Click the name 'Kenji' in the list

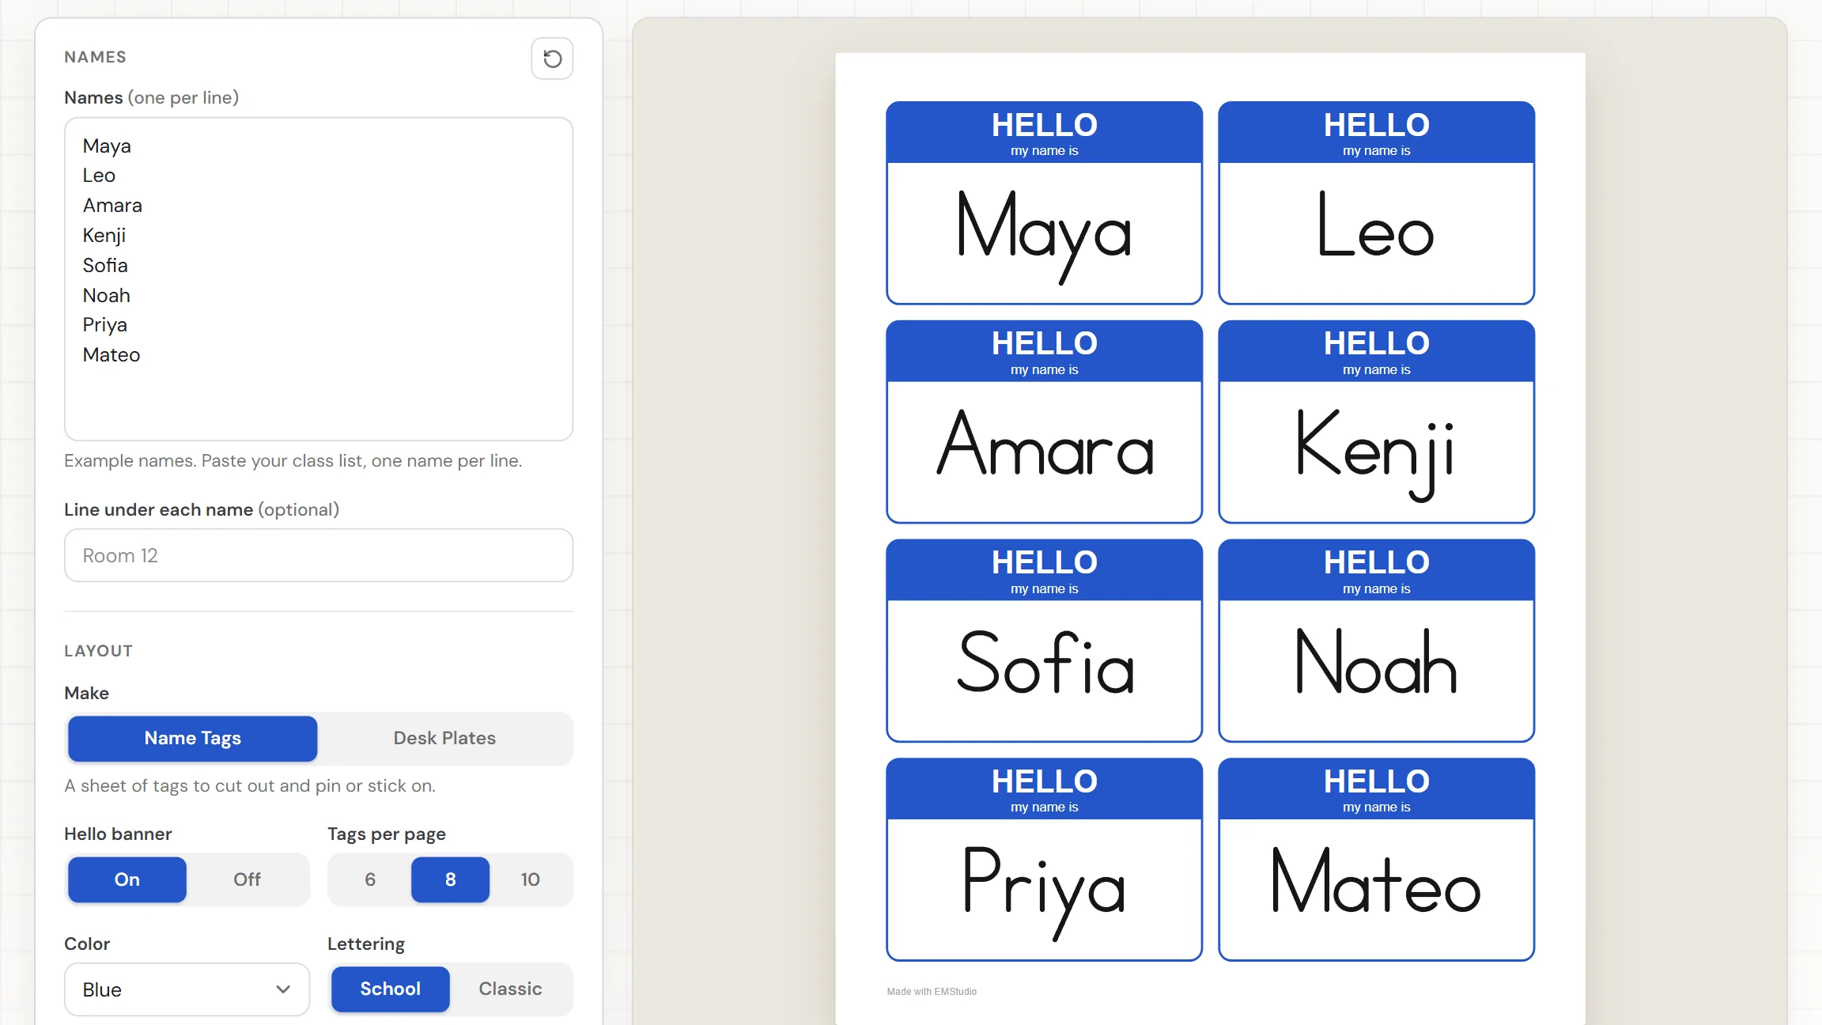click(104, 236)
